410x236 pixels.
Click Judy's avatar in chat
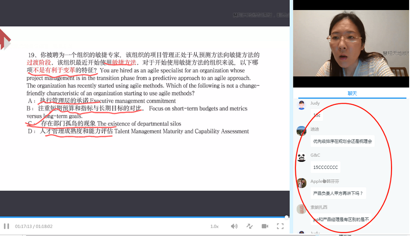302,105
